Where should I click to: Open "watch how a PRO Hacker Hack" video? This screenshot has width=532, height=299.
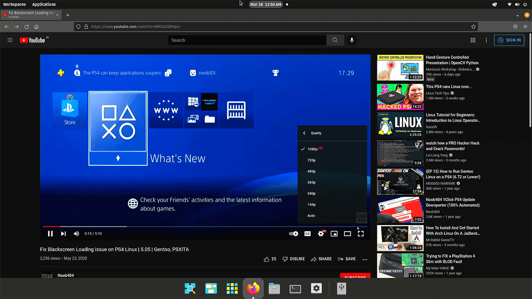coord(453,146)
